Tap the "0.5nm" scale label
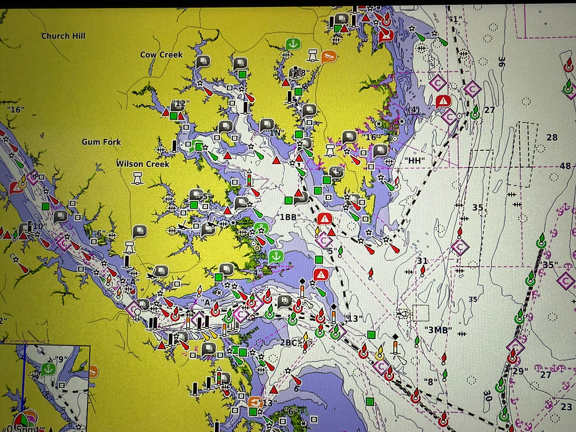576x432 pixels. 21,428
